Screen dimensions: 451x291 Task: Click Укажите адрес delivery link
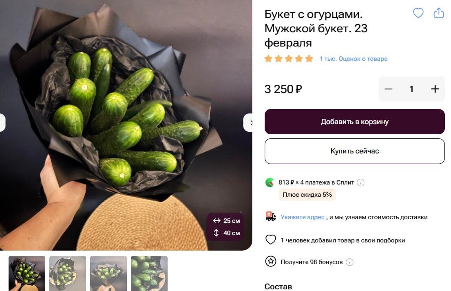point(303,217)
